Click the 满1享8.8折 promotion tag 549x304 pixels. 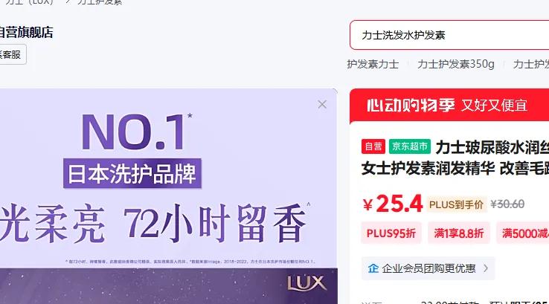[x=459, y=233]
